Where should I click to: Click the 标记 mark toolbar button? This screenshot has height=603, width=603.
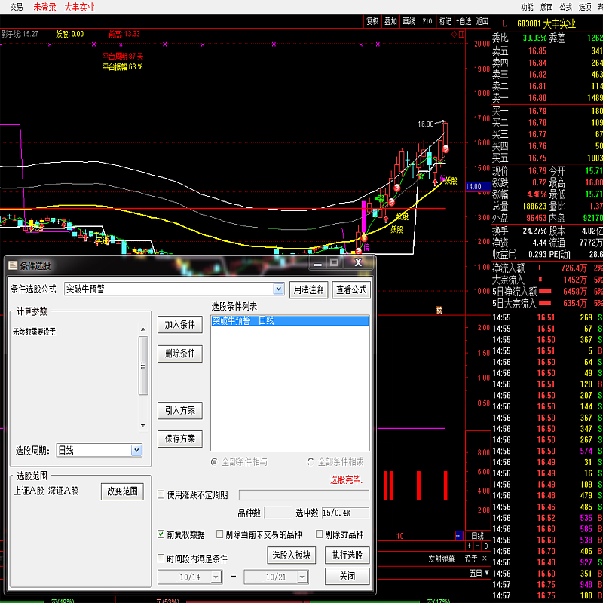(445, 21)
